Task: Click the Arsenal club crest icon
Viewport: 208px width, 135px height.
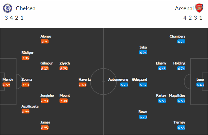Action: 199,8
